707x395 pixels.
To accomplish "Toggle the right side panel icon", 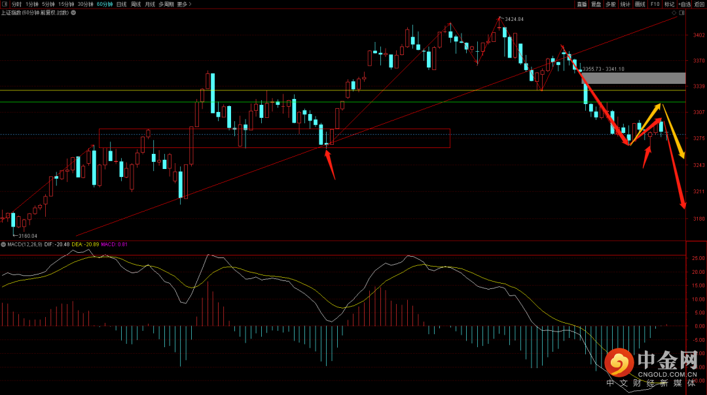I will (x=681, y=12).
